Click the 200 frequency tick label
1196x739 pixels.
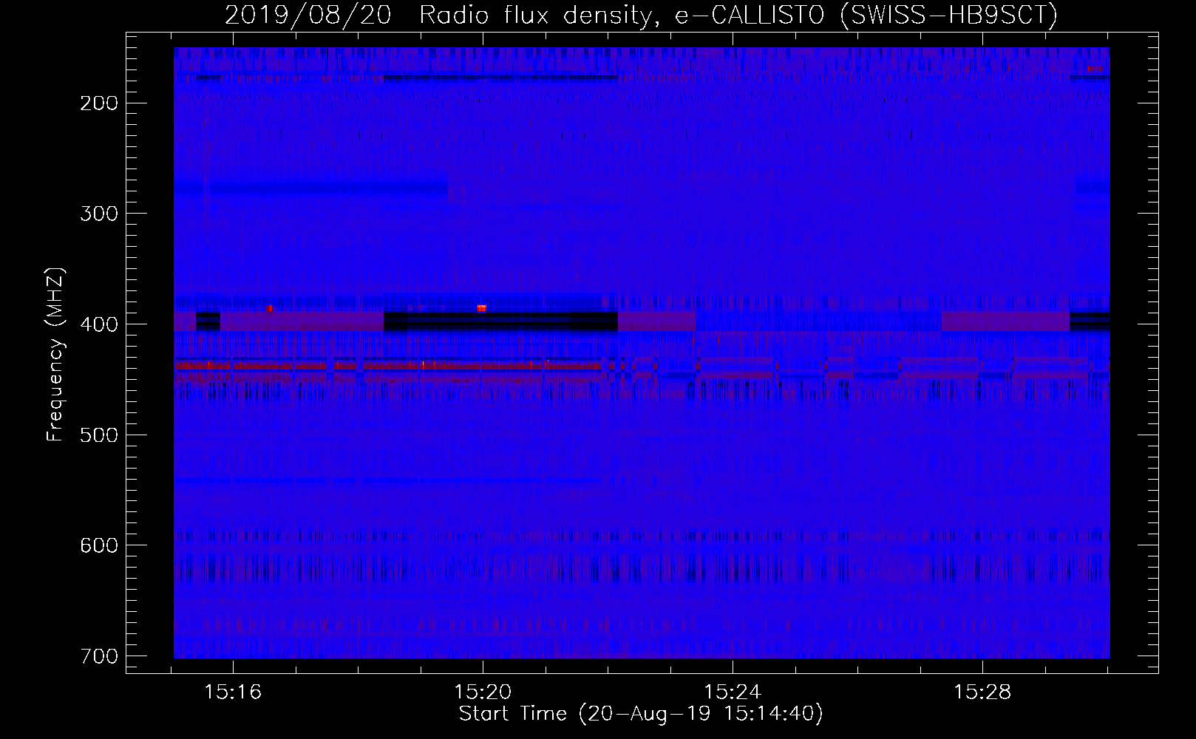(x=98, y=103)
